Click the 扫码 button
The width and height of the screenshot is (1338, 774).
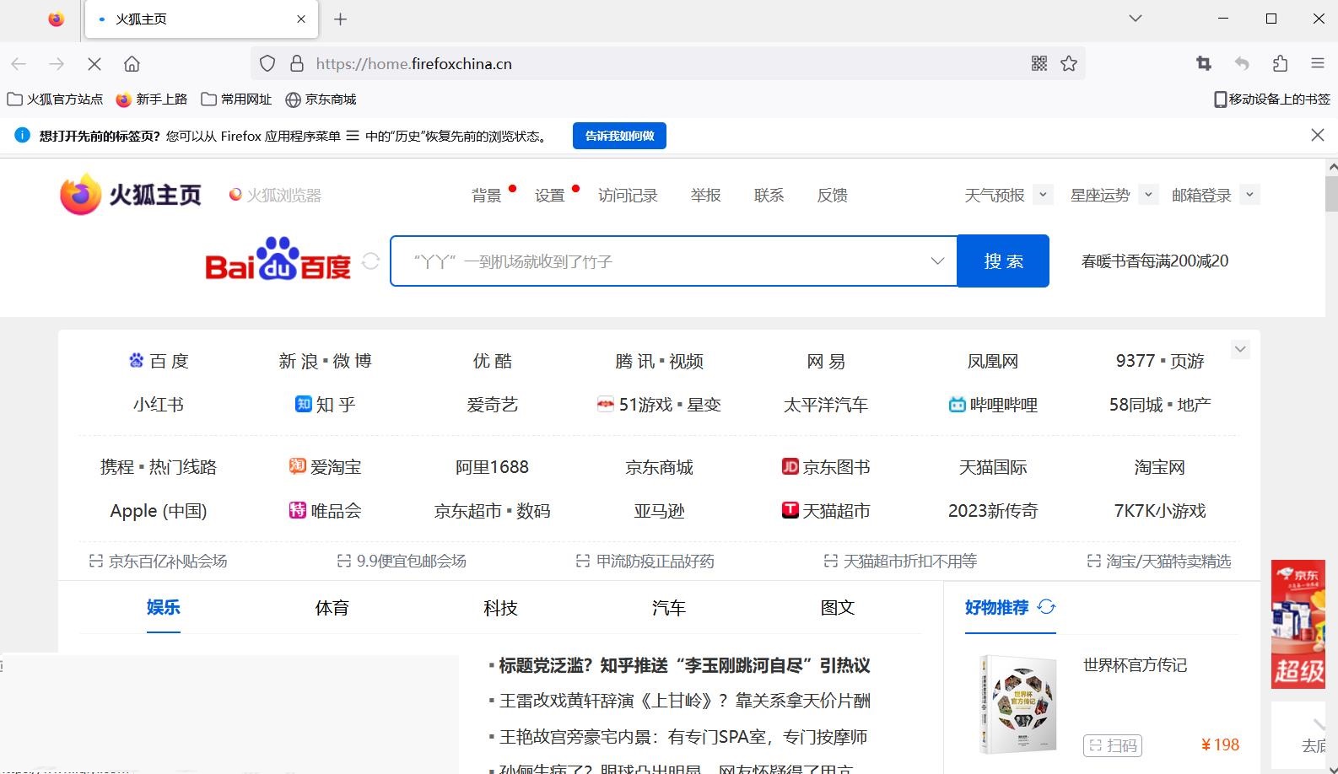[1113, 745]
